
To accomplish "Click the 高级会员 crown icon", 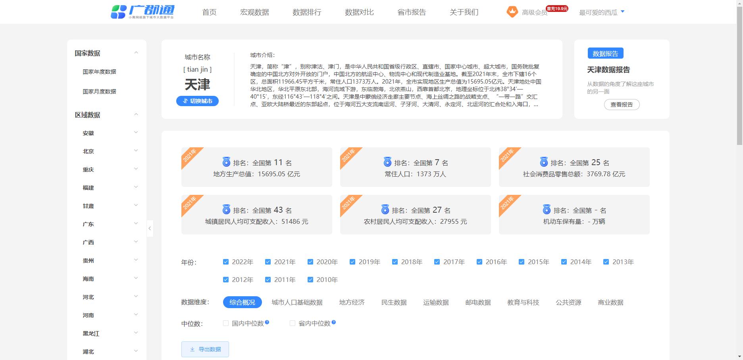I will coord(512,11).
